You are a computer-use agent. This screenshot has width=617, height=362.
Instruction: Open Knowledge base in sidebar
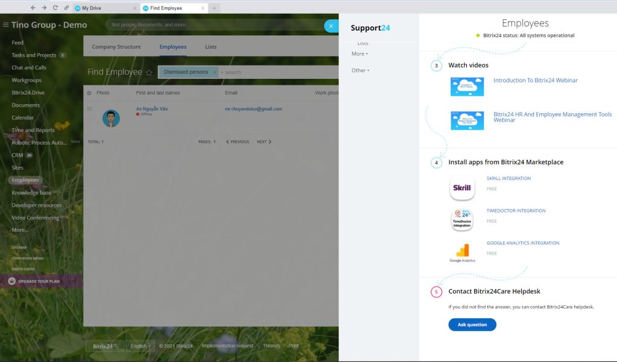[31, 193]
